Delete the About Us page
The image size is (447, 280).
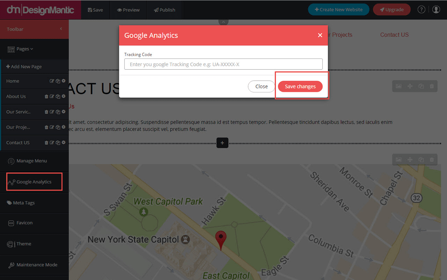(46, 96)
